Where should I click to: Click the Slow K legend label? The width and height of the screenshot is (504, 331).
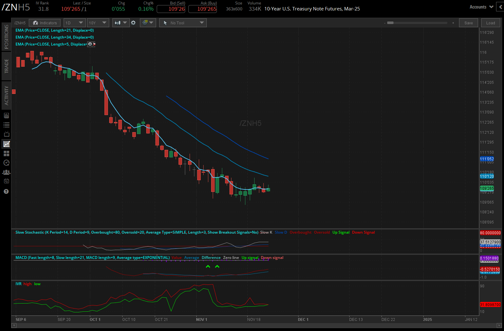(266, 232)
